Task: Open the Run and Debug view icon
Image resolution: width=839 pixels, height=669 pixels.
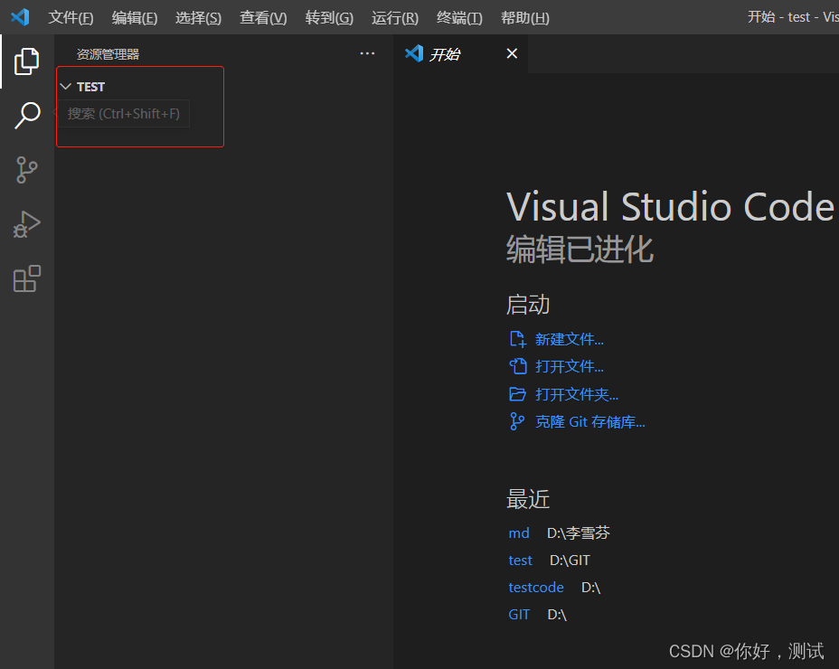Action: [x=27, y=224]
